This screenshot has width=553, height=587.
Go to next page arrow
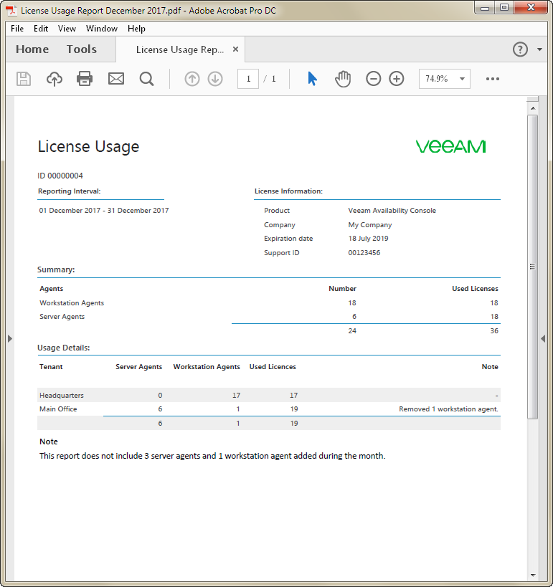[215, 79]
